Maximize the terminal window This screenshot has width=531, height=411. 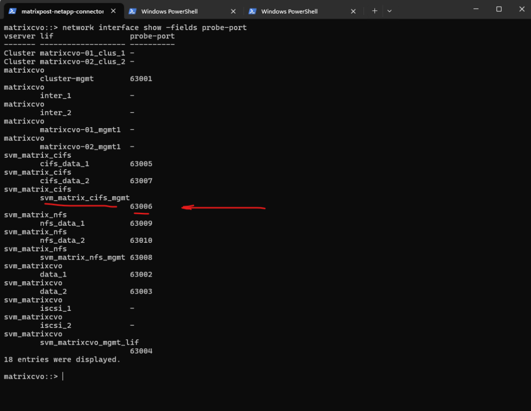[499, 9]
